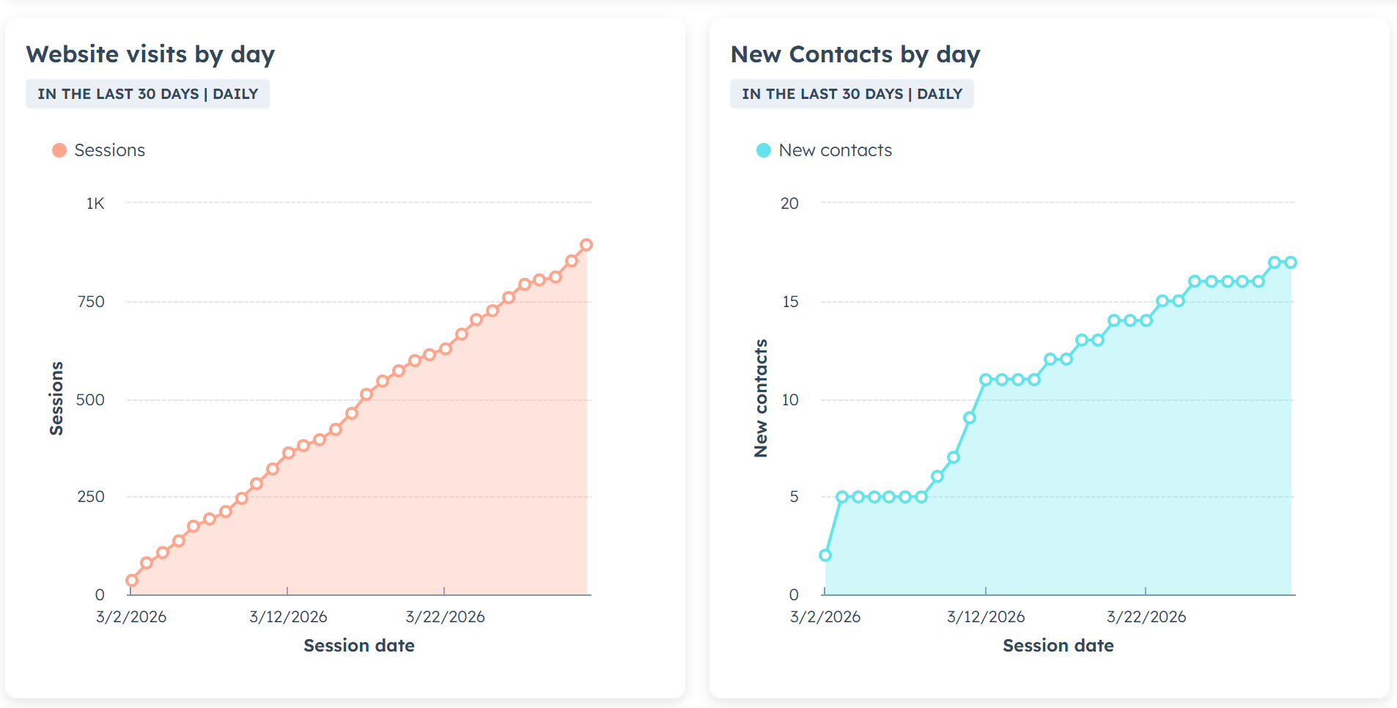Click the 3/12/2026 label on New contacts chart
Viewport: 1397px width, 708px height.
985,617
